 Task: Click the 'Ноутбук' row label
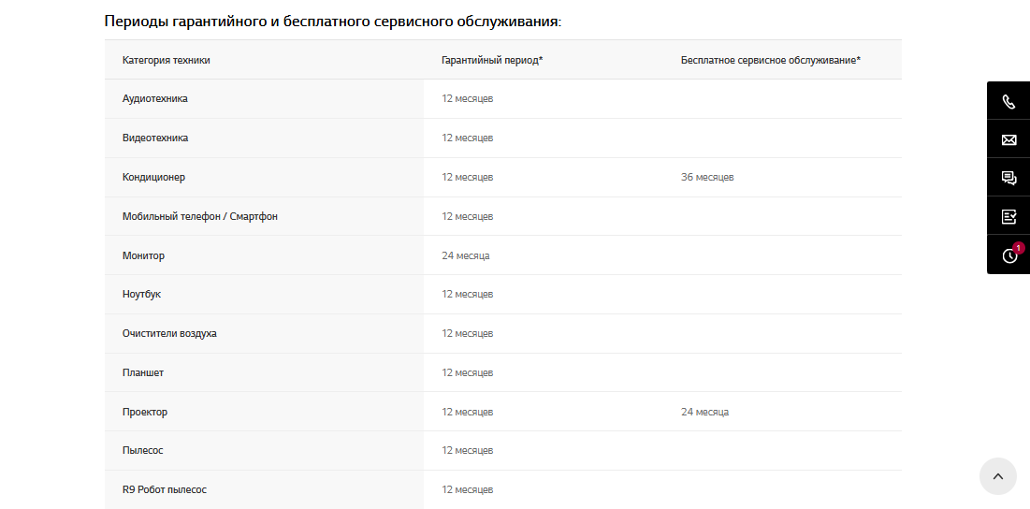(141, 294)
